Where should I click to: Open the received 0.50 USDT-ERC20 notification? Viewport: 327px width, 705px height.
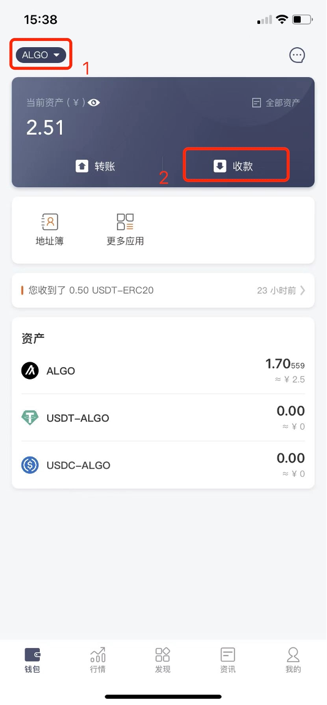click(163, 291)
